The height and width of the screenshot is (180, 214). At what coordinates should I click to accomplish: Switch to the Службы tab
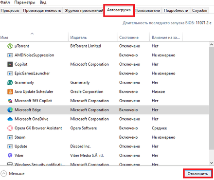click(199, 11)
